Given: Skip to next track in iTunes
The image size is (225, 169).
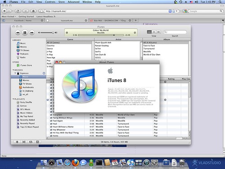Looking at the screenshot, I should (32, 32).
